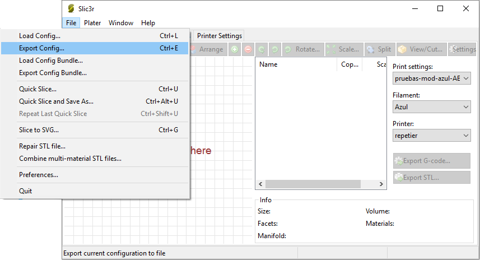Click the Settings toolbar button
Image resolution: width=480 pixels, height=260 pixels.
coord(463,49)
